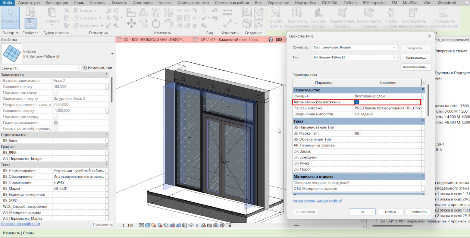The image size is (470, 238).
Task: Click the Изменить (Modify) arrow tool icon
Action: (x=11, y=14)
